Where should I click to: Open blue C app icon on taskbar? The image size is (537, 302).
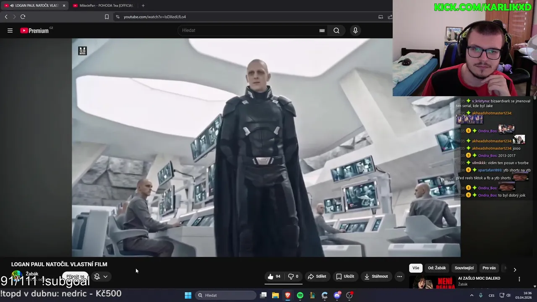tap(324, 295)
